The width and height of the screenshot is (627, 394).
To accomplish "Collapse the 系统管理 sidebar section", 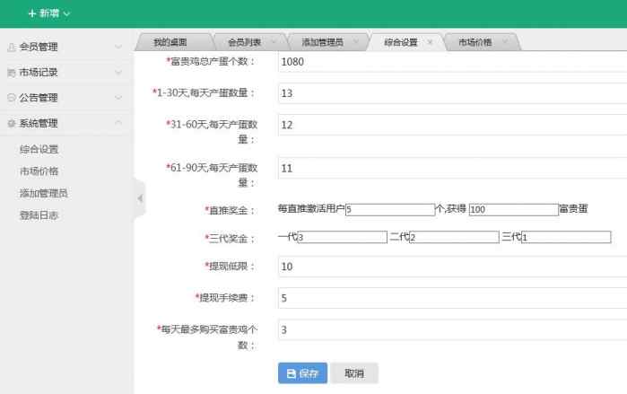I will [x=63, y=123].
